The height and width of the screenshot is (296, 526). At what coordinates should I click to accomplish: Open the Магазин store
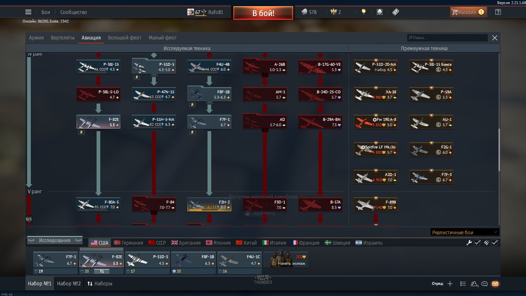click(x=468, y=12)
